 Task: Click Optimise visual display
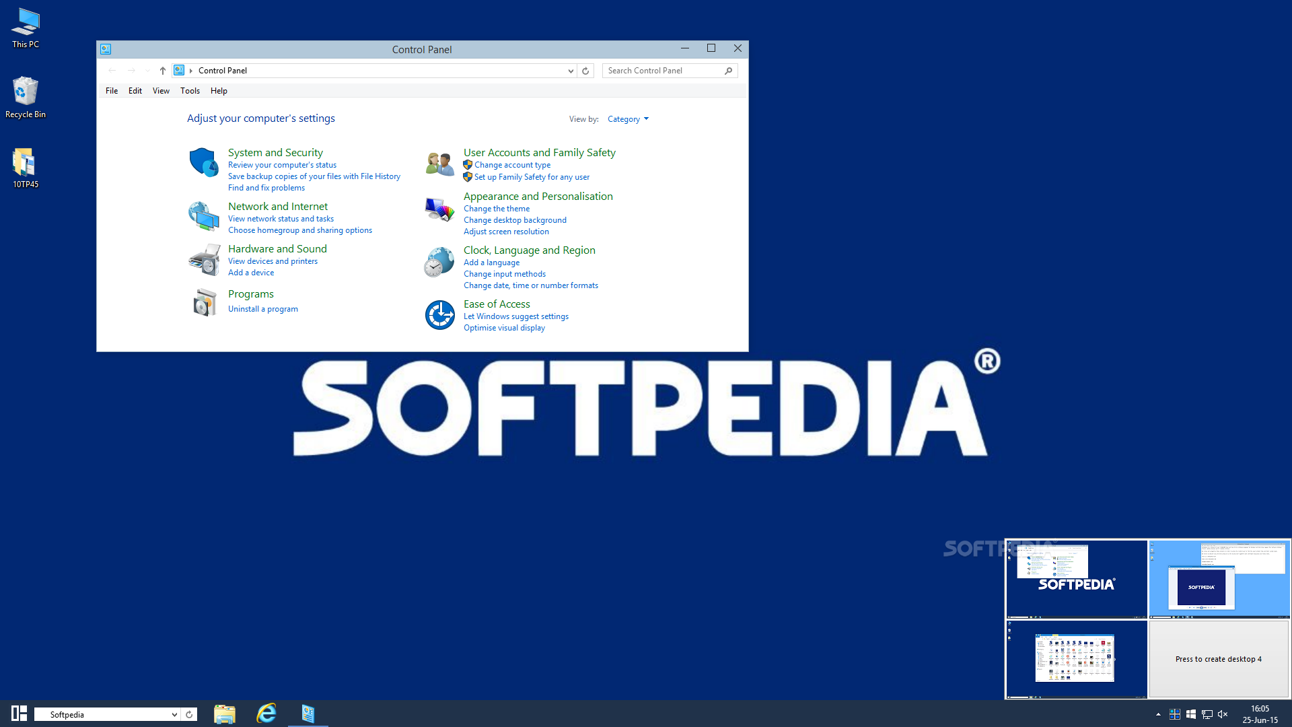pyautogui.click(x=504, y=328)
